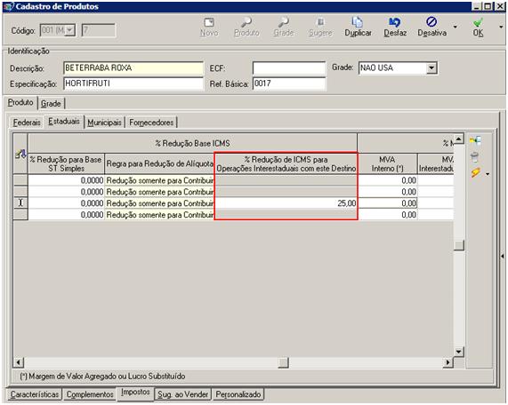This screenshot has width=508, height=405.
Task: Click the Novo toolbar icon
Action: pyautogui.click(x=209, y=22)
